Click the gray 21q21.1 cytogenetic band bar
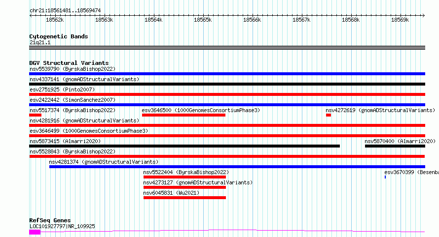The height and width of the screenshot is (237, 439). (227, 48)
